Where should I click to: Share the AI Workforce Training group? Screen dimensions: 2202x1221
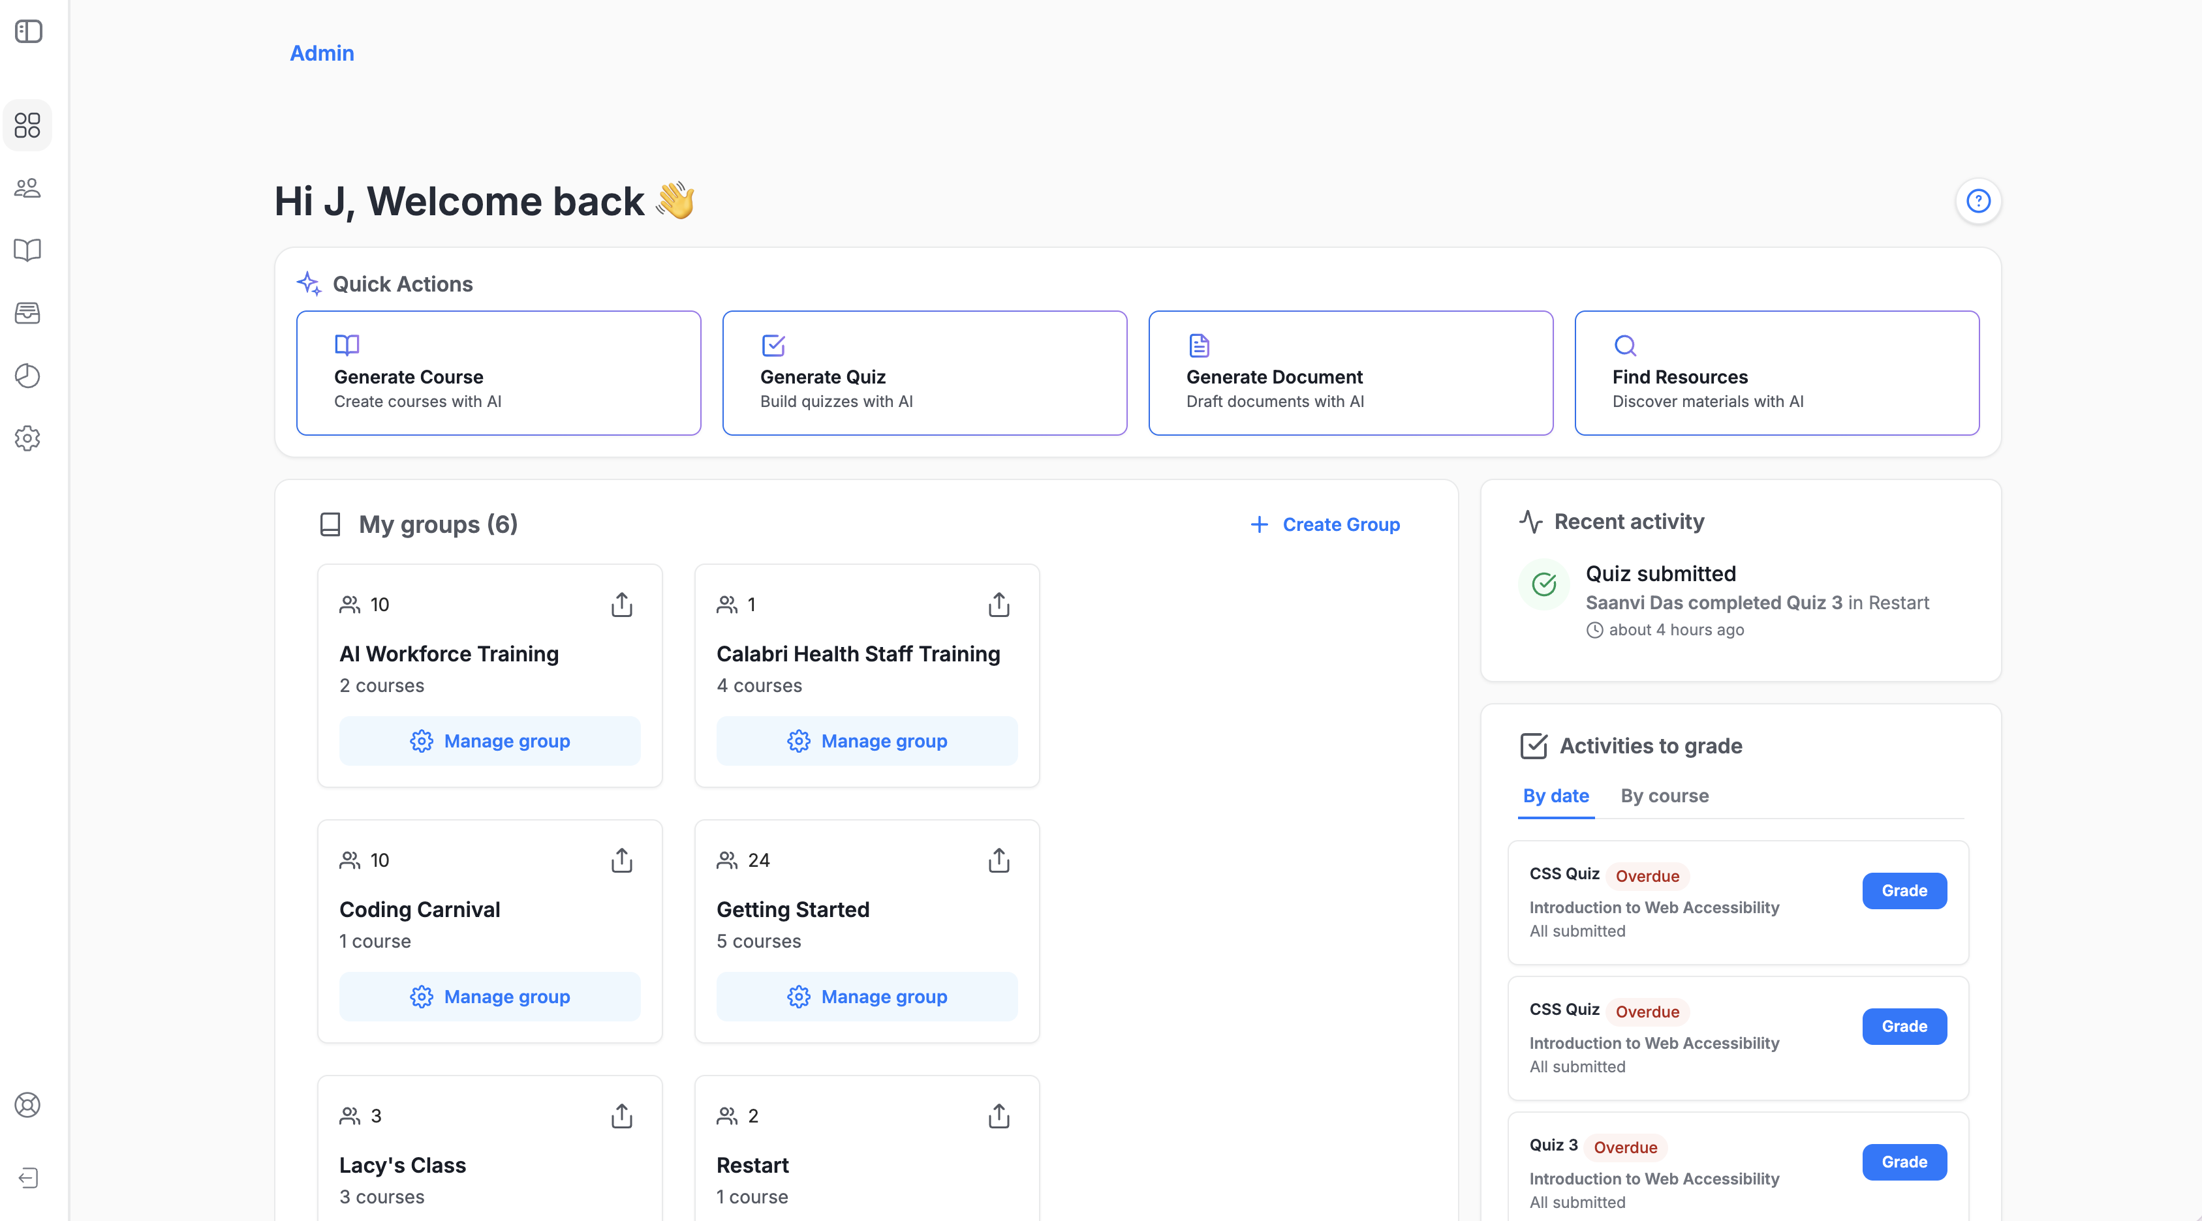(621, 605)
